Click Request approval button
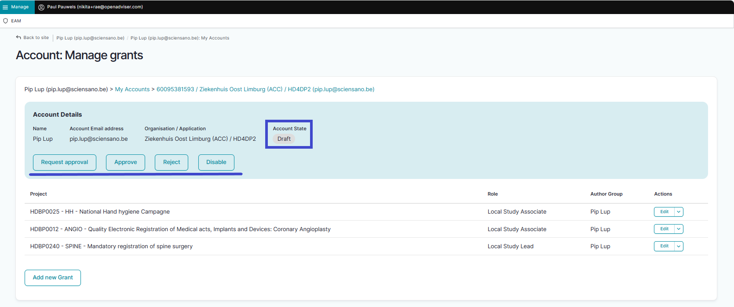This screenshot has height=307, width=734. [65, 162]
